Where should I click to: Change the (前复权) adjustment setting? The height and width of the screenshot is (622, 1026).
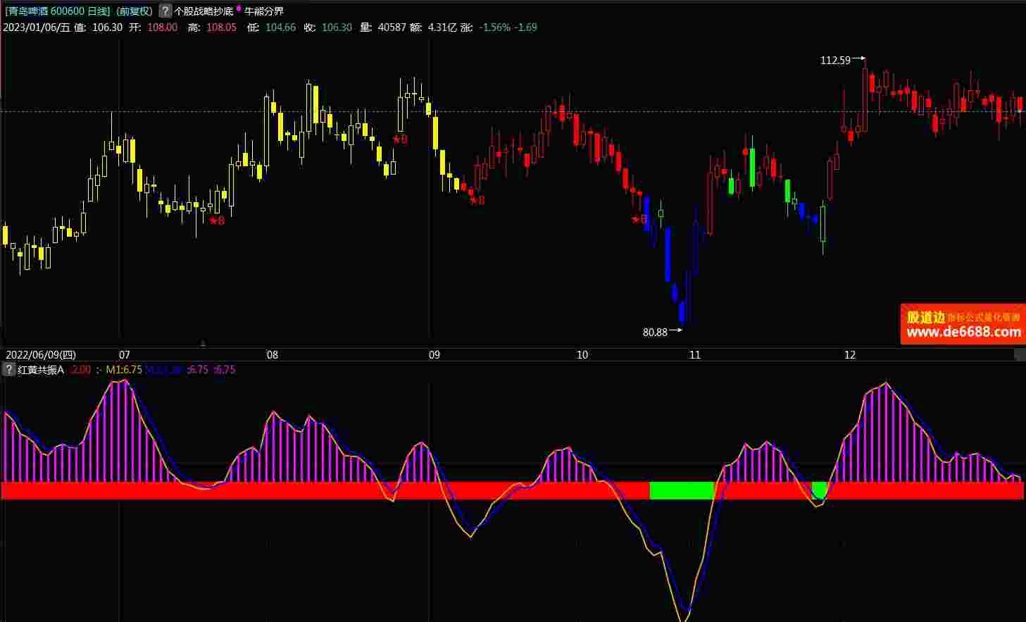tap(134, 11)
